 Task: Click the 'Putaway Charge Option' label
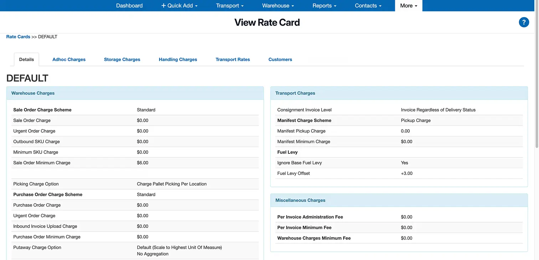coord(37,248)
